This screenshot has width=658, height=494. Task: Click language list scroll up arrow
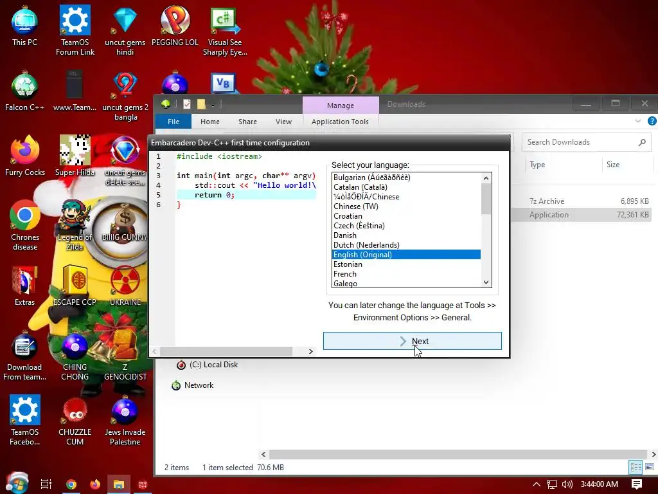click(x=486, y=178)
